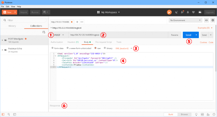Open the interceptor satellite icon
The width and height of the screenshot is (217, 117).
pos(177,12)
